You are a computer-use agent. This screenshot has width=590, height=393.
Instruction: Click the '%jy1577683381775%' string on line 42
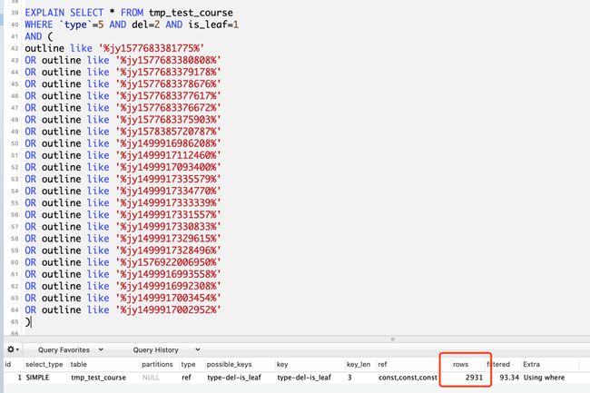pos(152,48)
